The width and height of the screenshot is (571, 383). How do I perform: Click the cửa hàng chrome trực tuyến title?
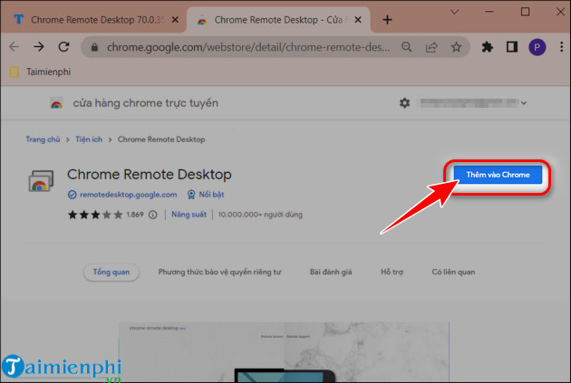pos(145,103)
